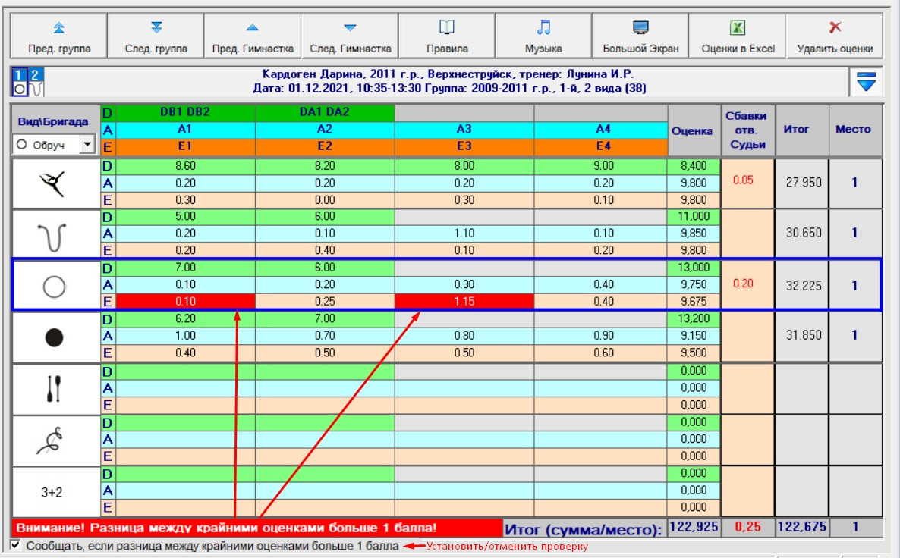900x558 pixels.
Task: Switch to previous gymnast (Пред. Гимнастка)
Action: (253, 36)
